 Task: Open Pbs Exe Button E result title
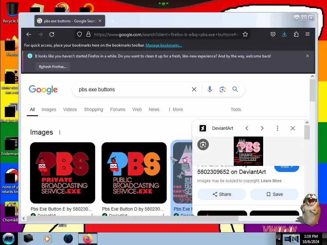click(x=61, y=209)
